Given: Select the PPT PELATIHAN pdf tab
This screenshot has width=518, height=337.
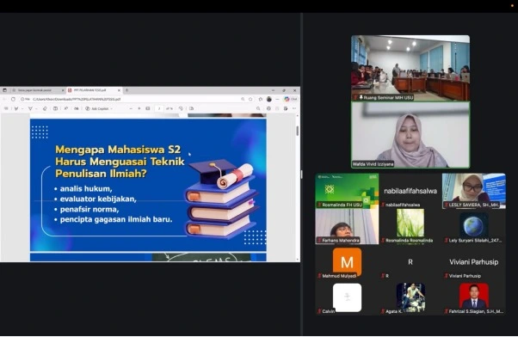Looking at the screenshot, I should coord(94,90).
